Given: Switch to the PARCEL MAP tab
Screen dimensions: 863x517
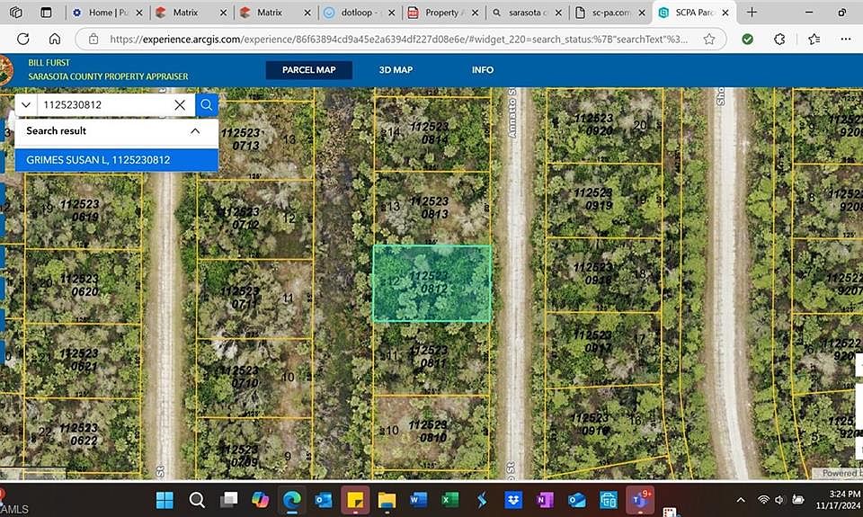Looking at the screenshot, I should click(x=308, y=70).
